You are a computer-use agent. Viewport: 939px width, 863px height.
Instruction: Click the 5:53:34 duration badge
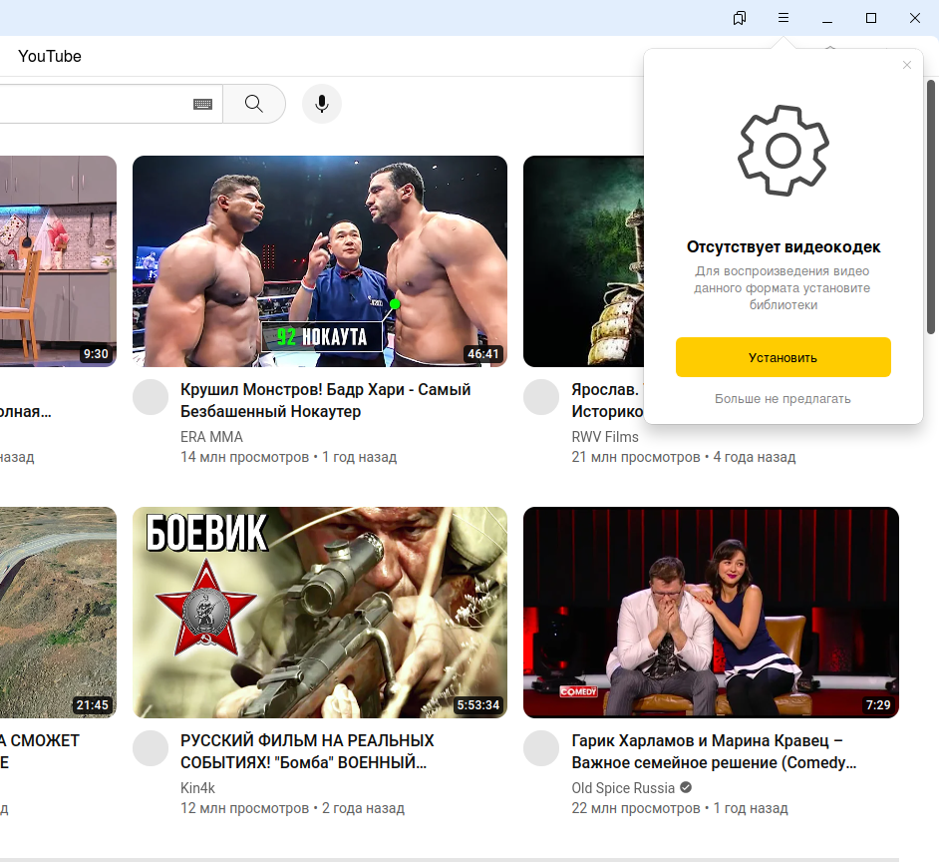(477, 704)
